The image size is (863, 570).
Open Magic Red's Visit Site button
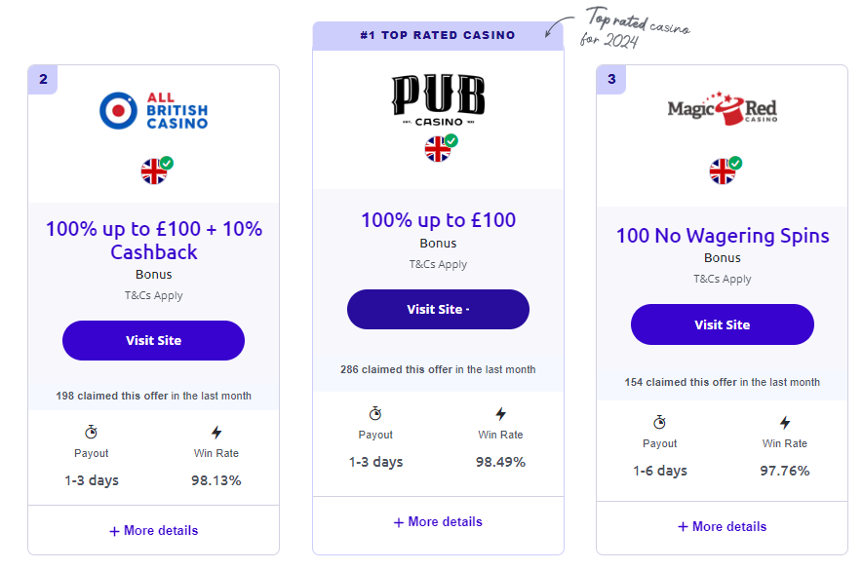tap(723, 324)
